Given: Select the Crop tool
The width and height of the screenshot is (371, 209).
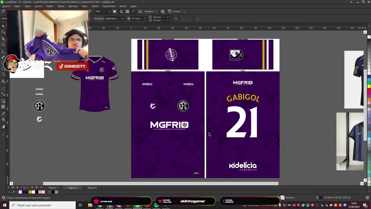Looking at the screenshot, I should (3, 39).
